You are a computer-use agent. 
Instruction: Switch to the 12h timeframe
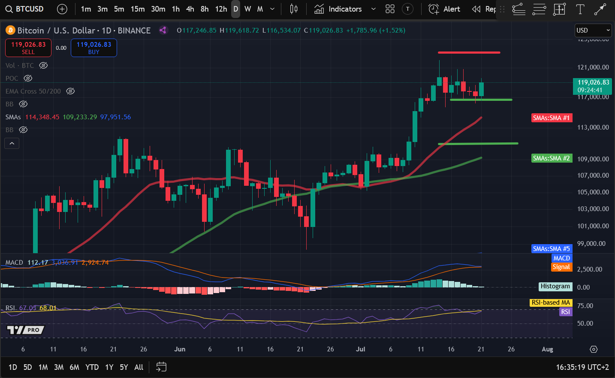click(221, 9)
